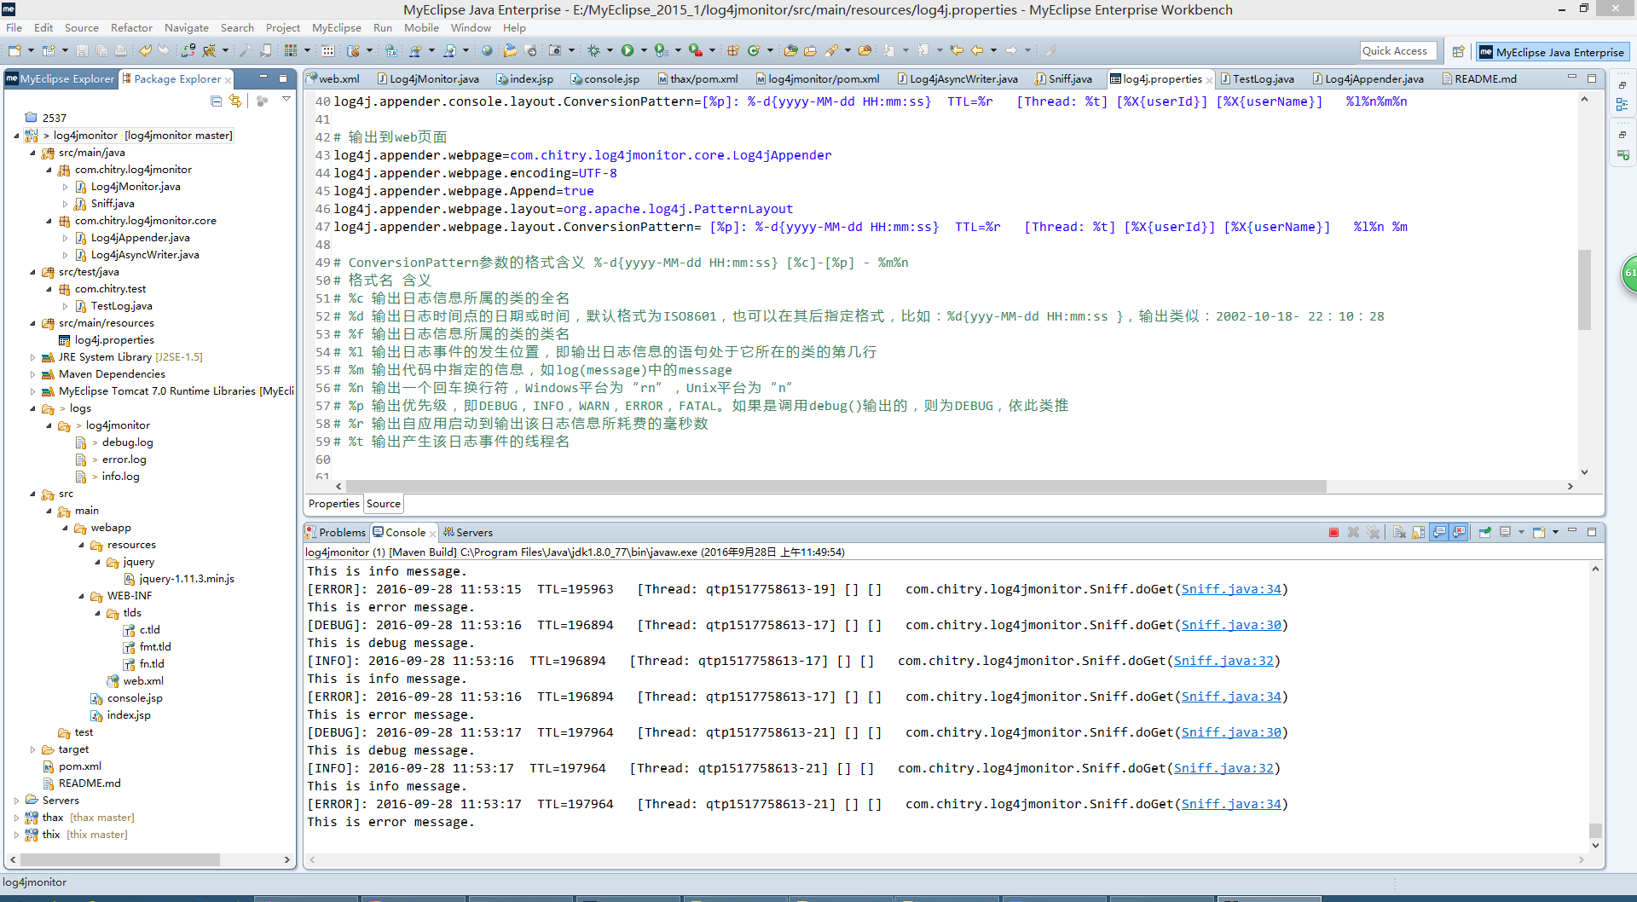This screenshot has width=1637, height=902.
Task: Click into the Quick Access field
Action: click(1398, 51)
